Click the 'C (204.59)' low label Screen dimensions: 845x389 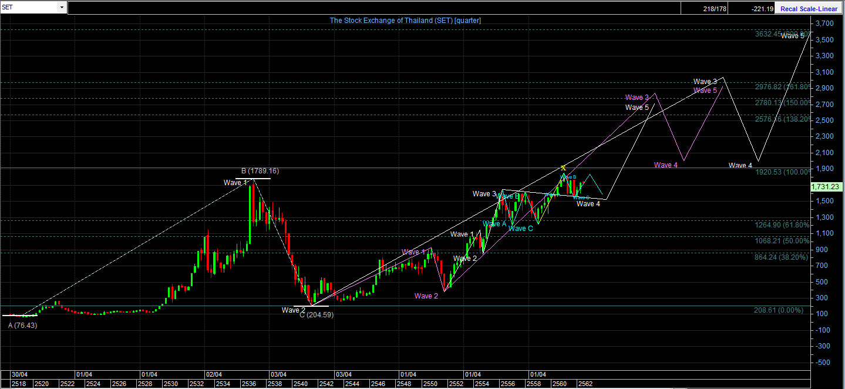click(317, 314)
